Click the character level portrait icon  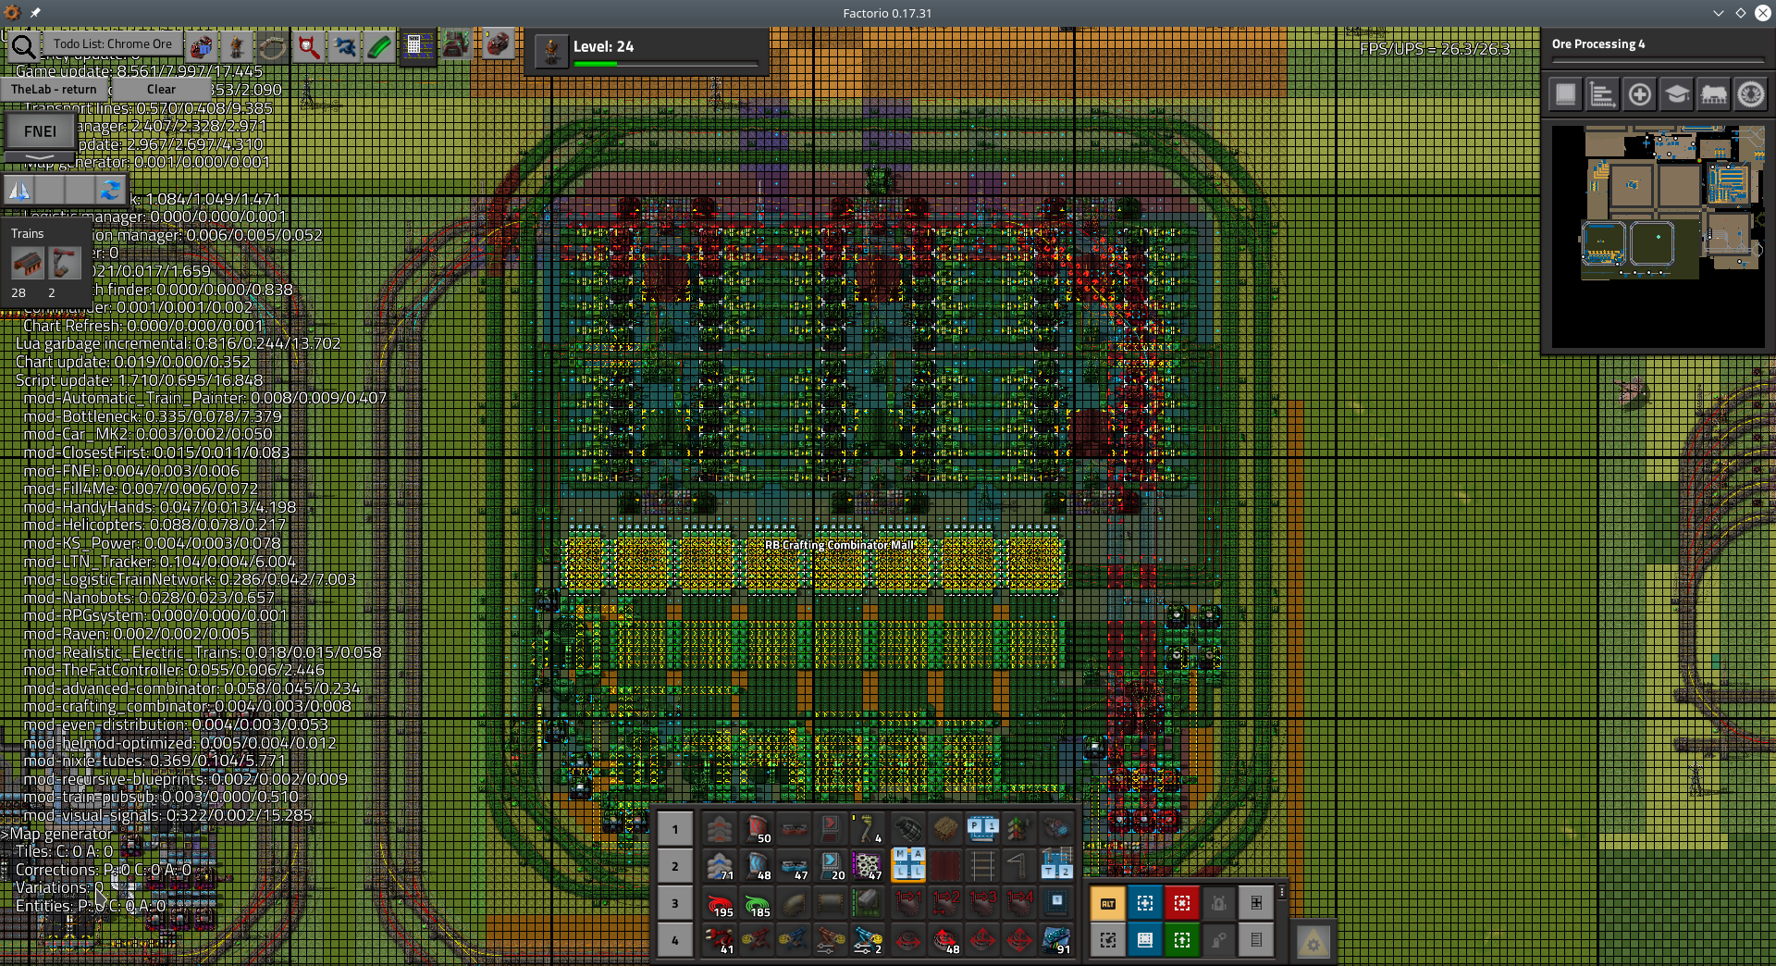click(551, 51)
